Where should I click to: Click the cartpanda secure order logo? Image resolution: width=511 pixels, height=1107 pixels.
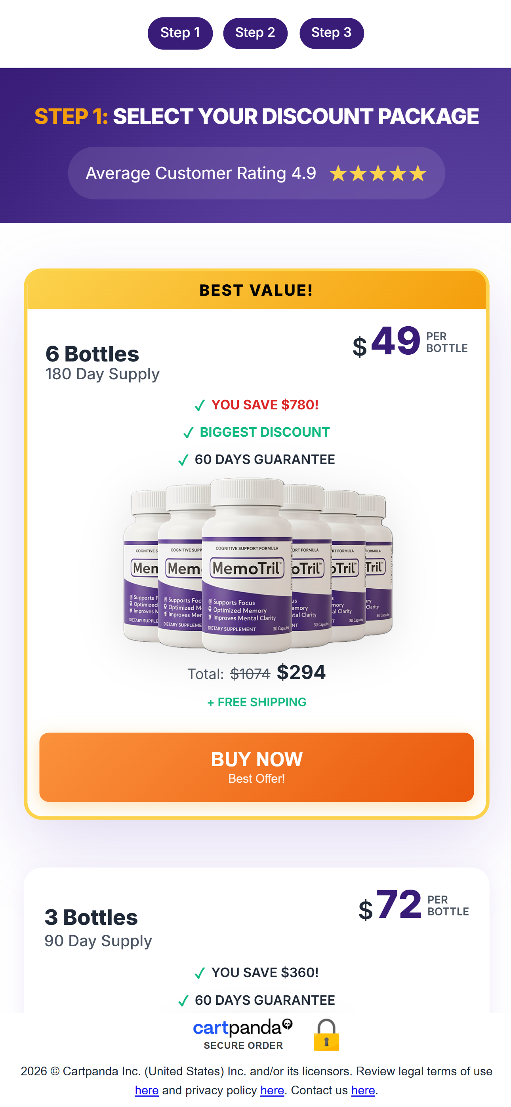pos(243,1035)
